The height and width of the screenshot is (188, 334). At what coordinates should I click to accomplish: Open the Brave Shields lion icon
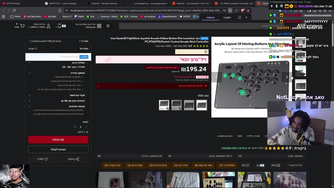pyautogui.click(x=242, y=10)
